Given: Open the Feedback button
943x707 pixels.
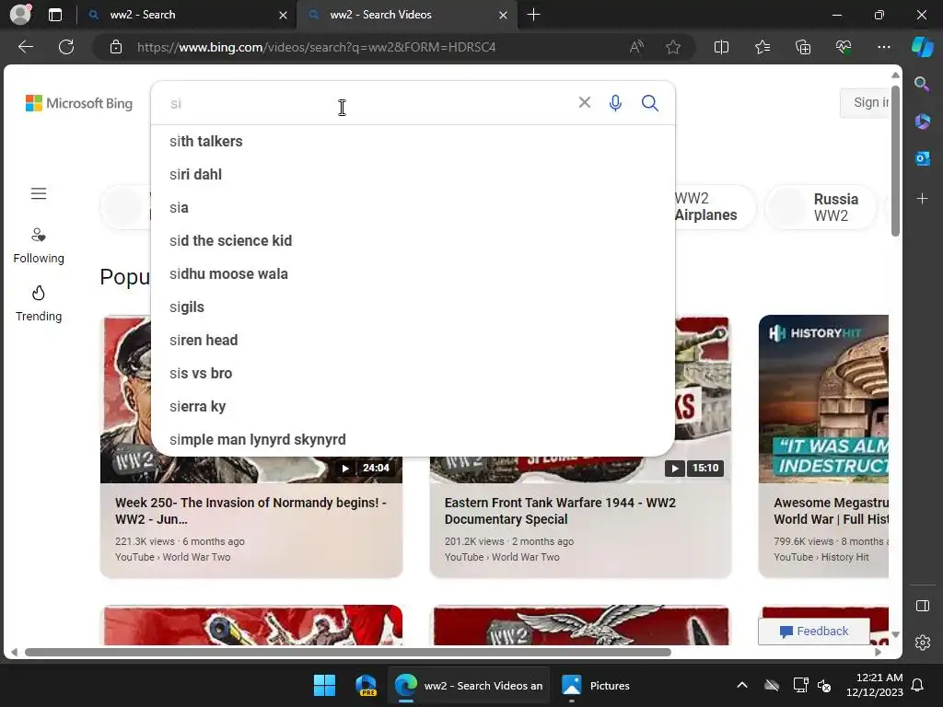Looking at the screenshot, I should click(814, 632).
